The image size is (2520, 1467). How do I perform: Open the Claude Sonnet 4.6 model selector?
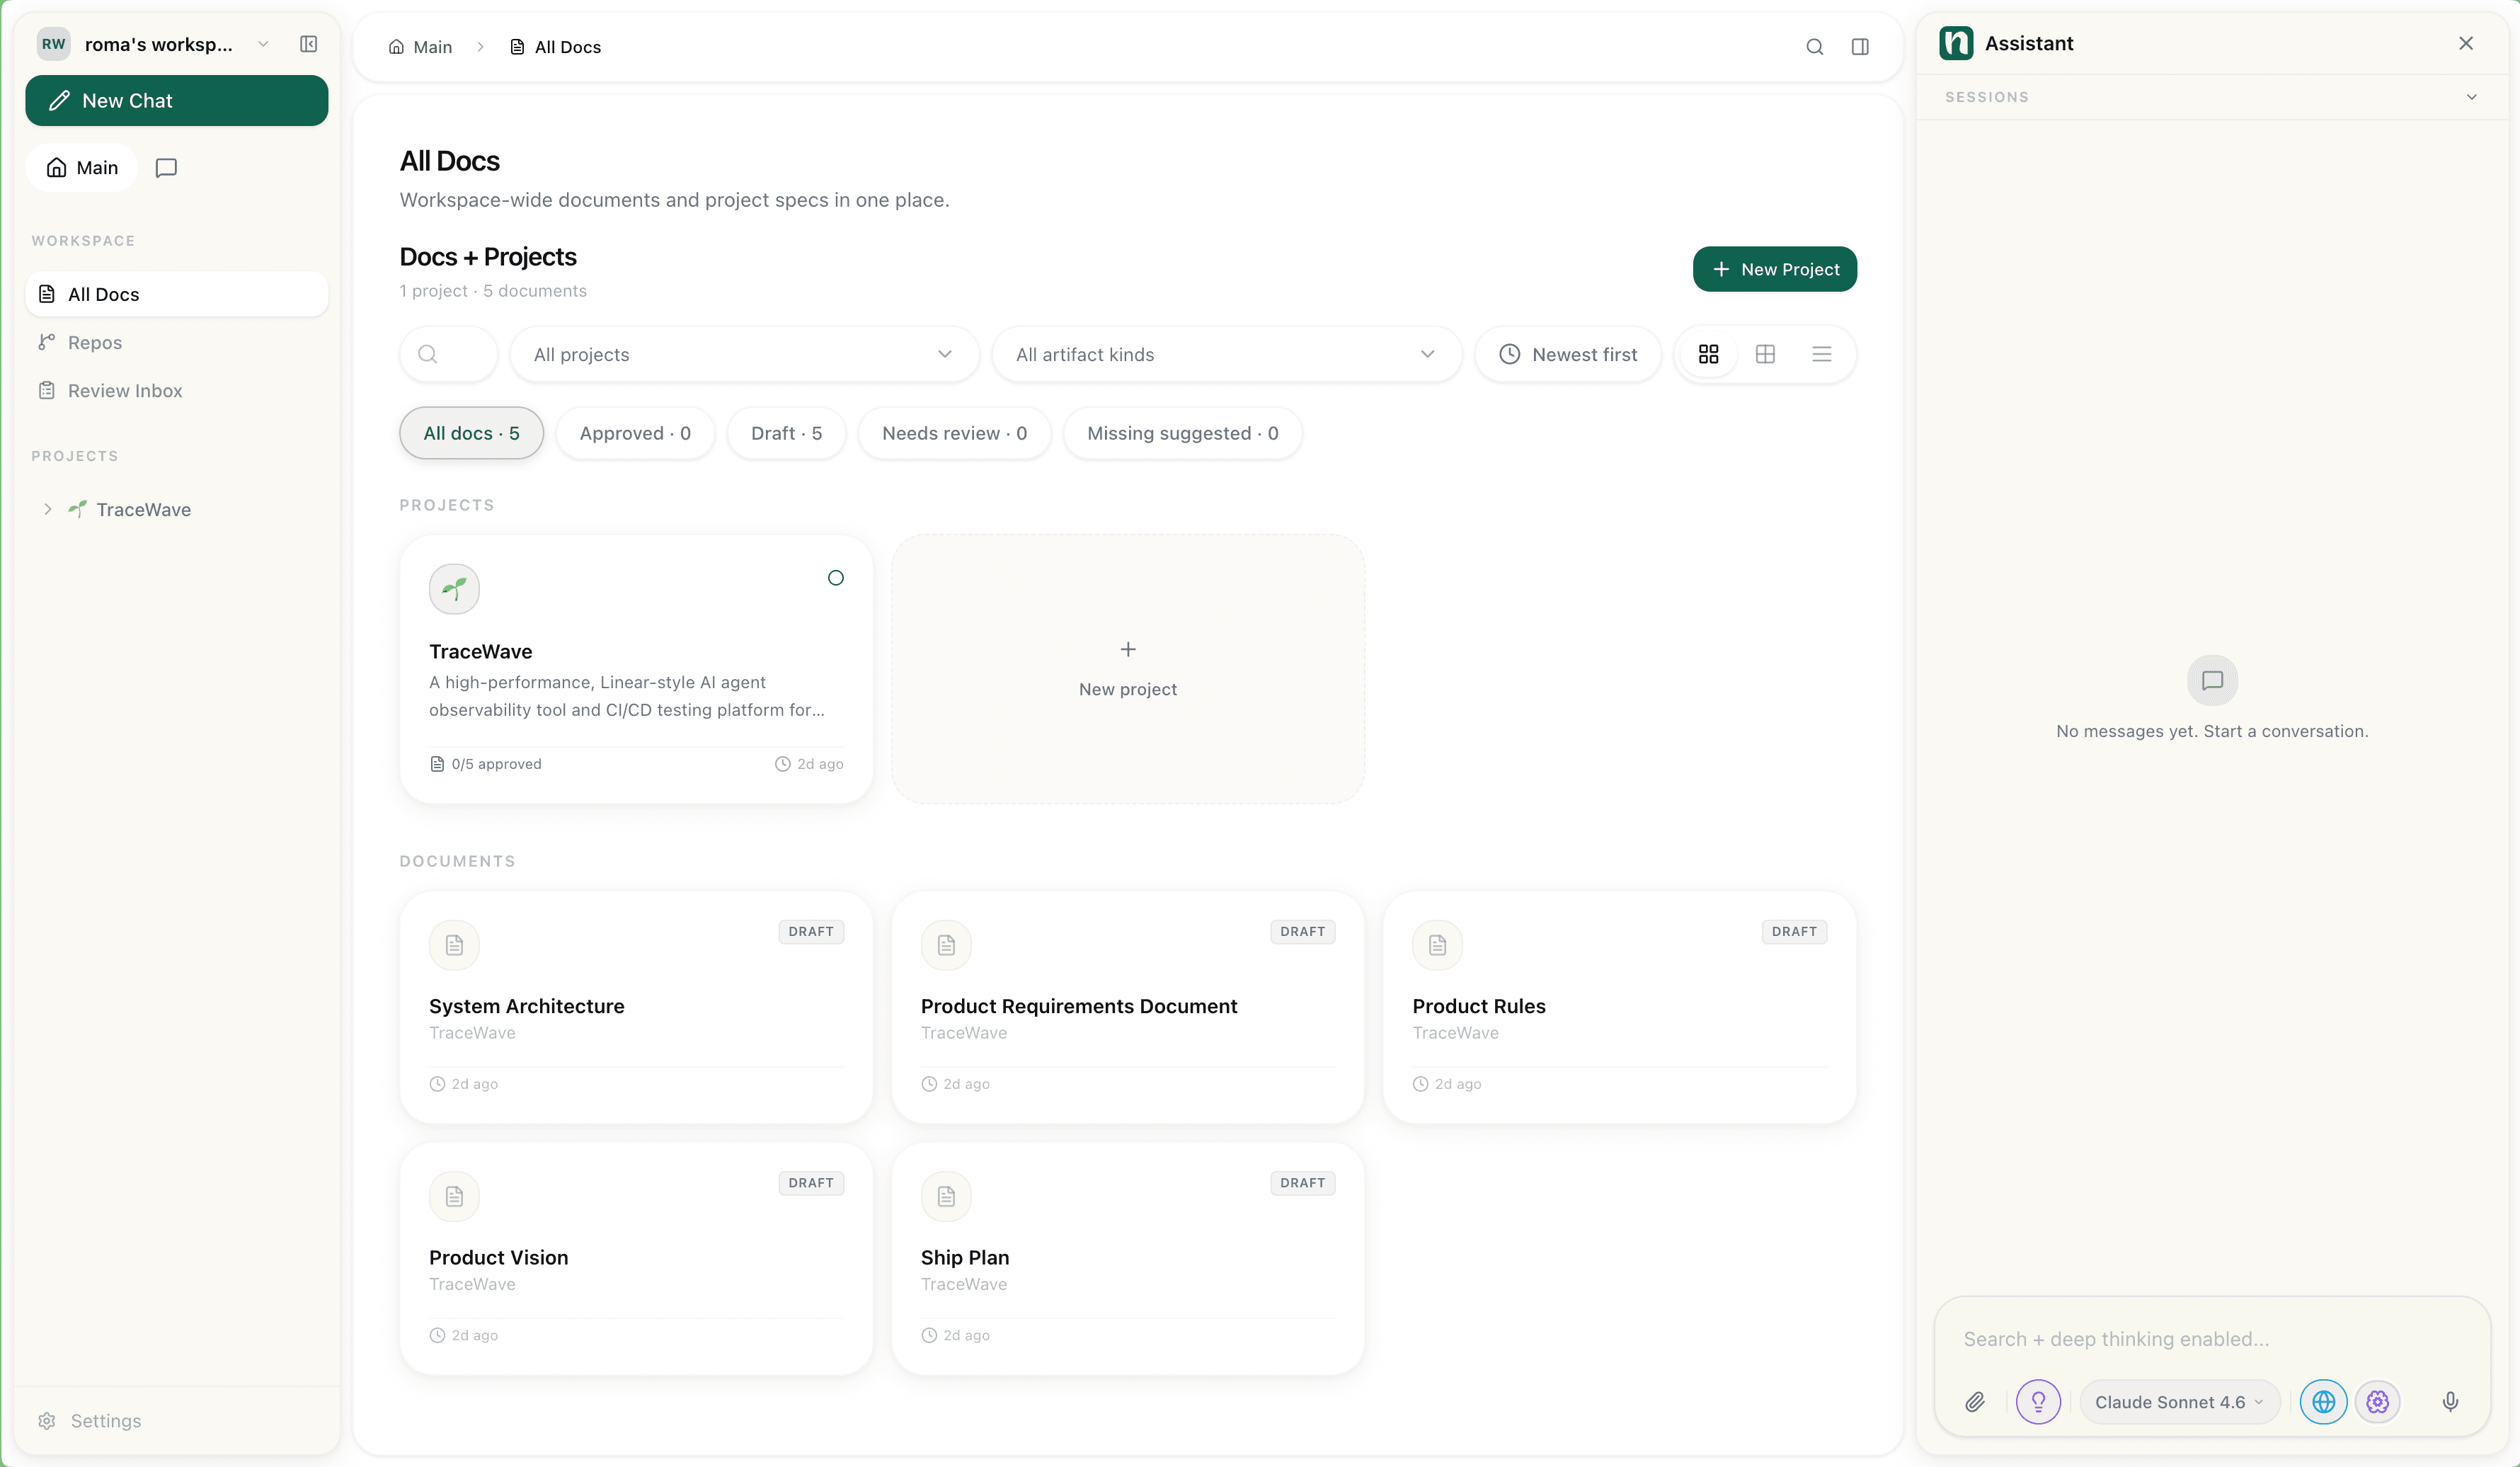point(2179,1401)
